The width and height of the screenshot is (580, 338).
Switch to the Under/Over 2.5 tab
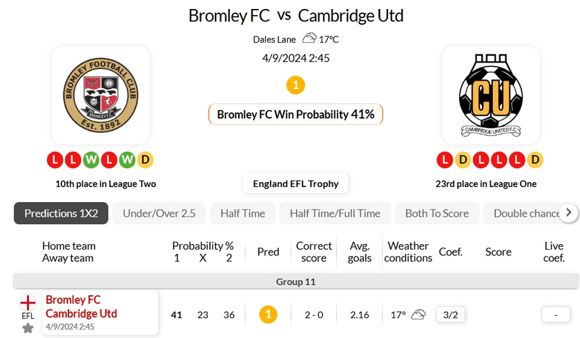coord(159,213)
